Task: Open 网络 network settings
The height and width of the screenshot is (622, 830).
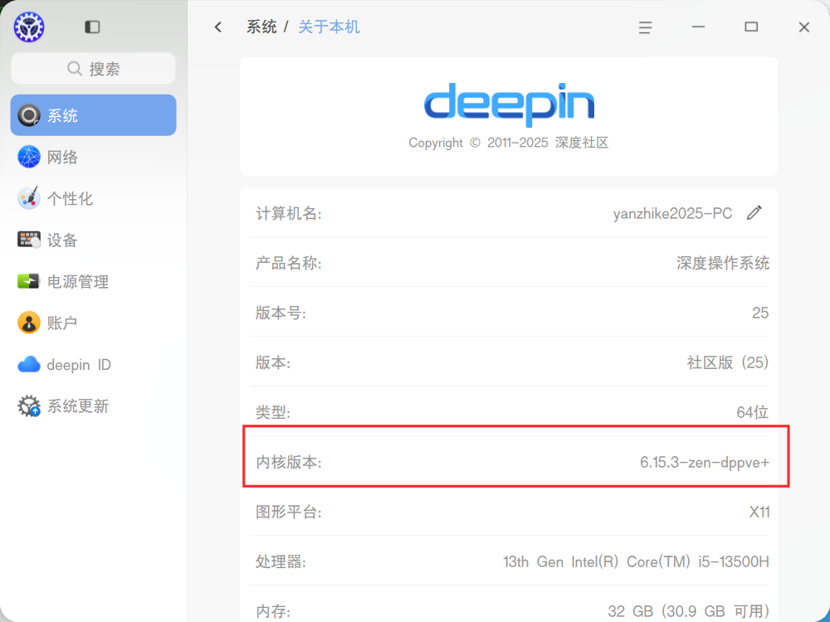Action: [x=93, y=157]
